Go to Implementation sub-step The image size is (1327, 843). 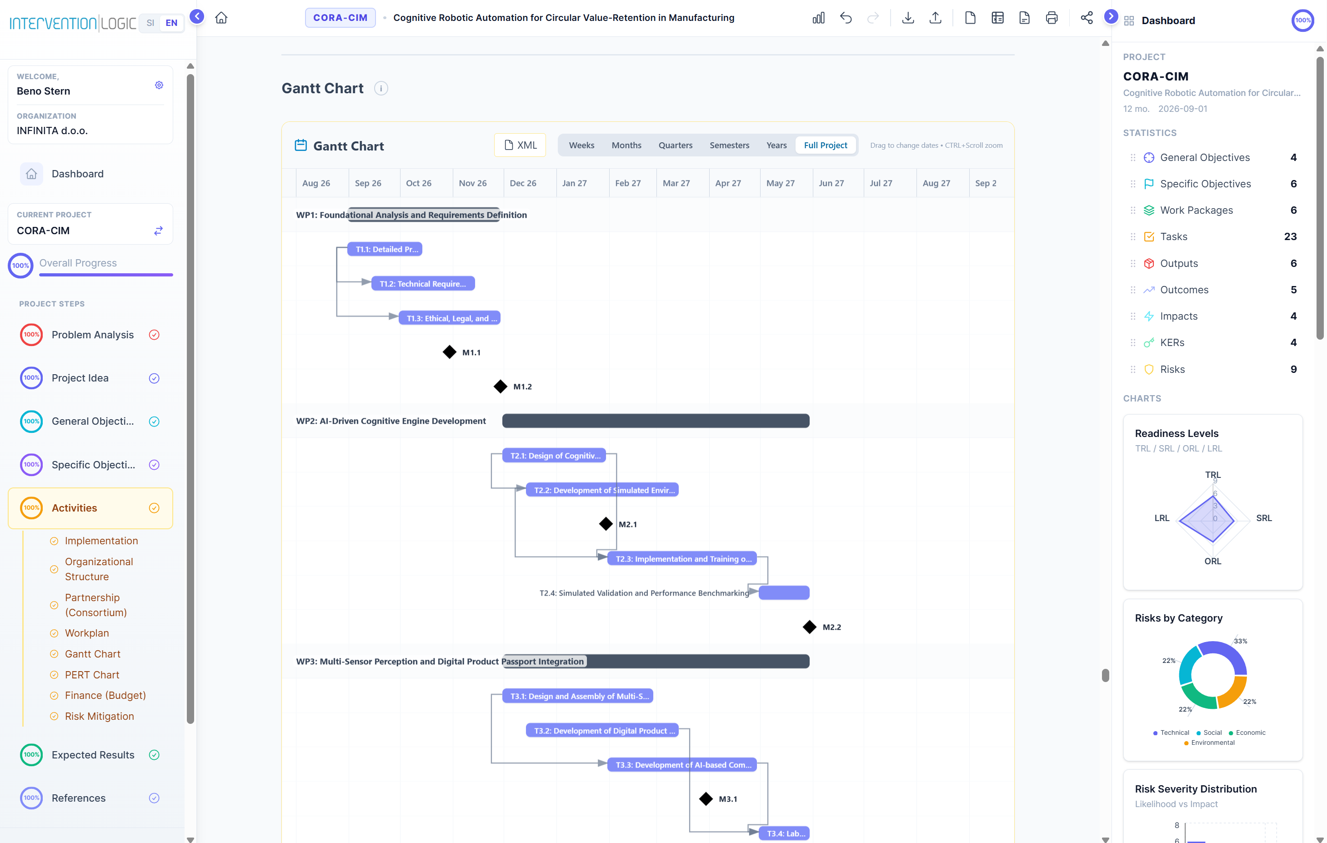click(101, 540)
